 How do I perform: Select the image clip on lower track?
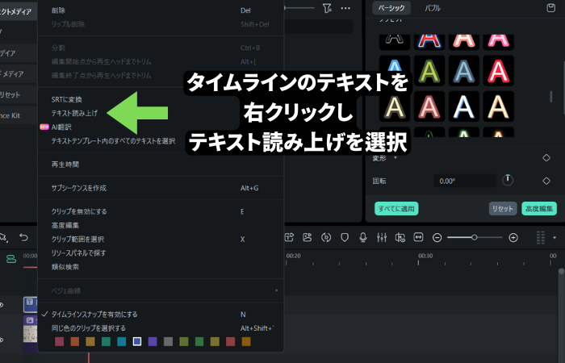point(31,333)
